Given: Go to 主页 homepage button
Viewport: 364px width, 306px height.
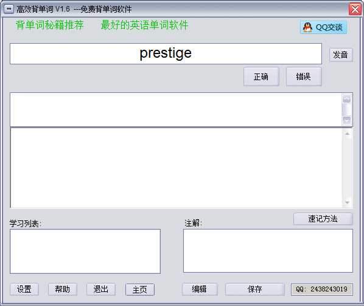Looking at the screenshot, I should [x=140, y=290].
